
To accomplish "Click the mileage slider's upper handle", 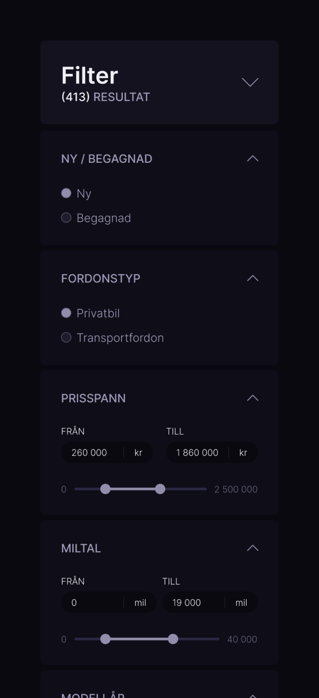I will tap(173, 639).
